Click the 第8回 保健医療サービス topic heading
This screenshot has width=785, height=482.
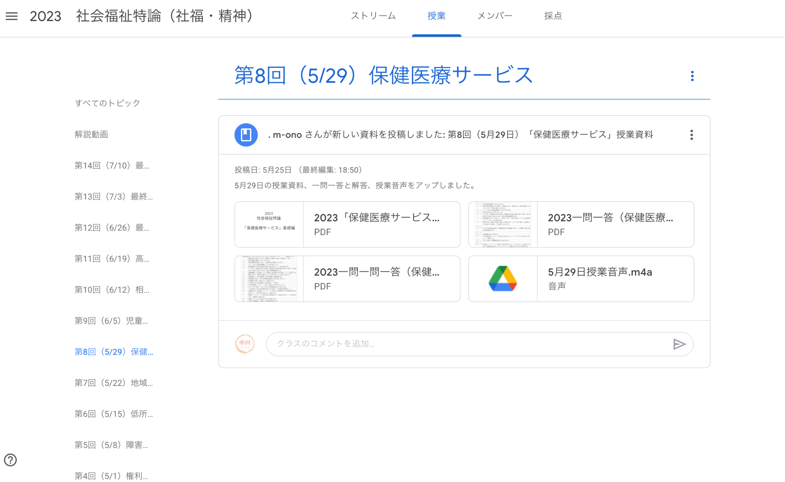point(383,75)
